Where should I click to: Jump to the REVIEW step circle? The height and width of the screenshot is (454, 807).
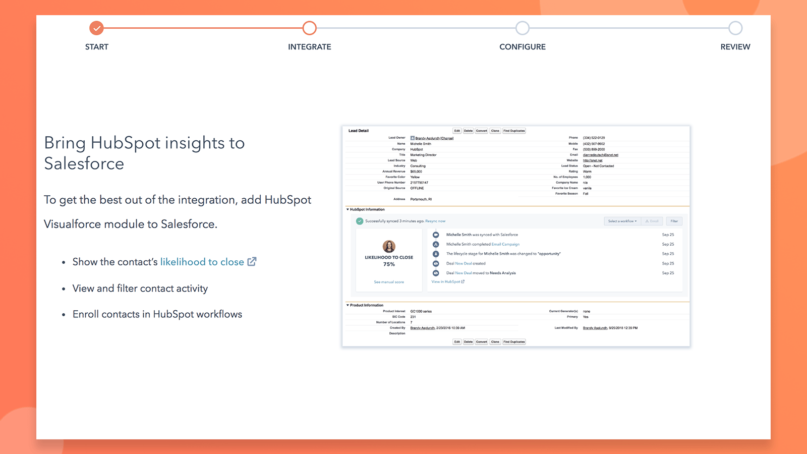(735, 28)
